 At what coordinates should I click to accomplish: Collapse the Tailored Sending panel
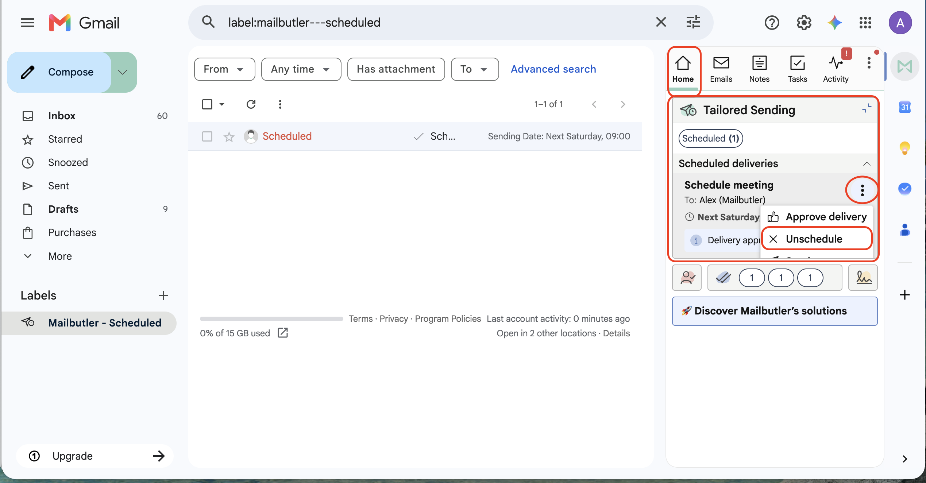click(x=867, y=108)
